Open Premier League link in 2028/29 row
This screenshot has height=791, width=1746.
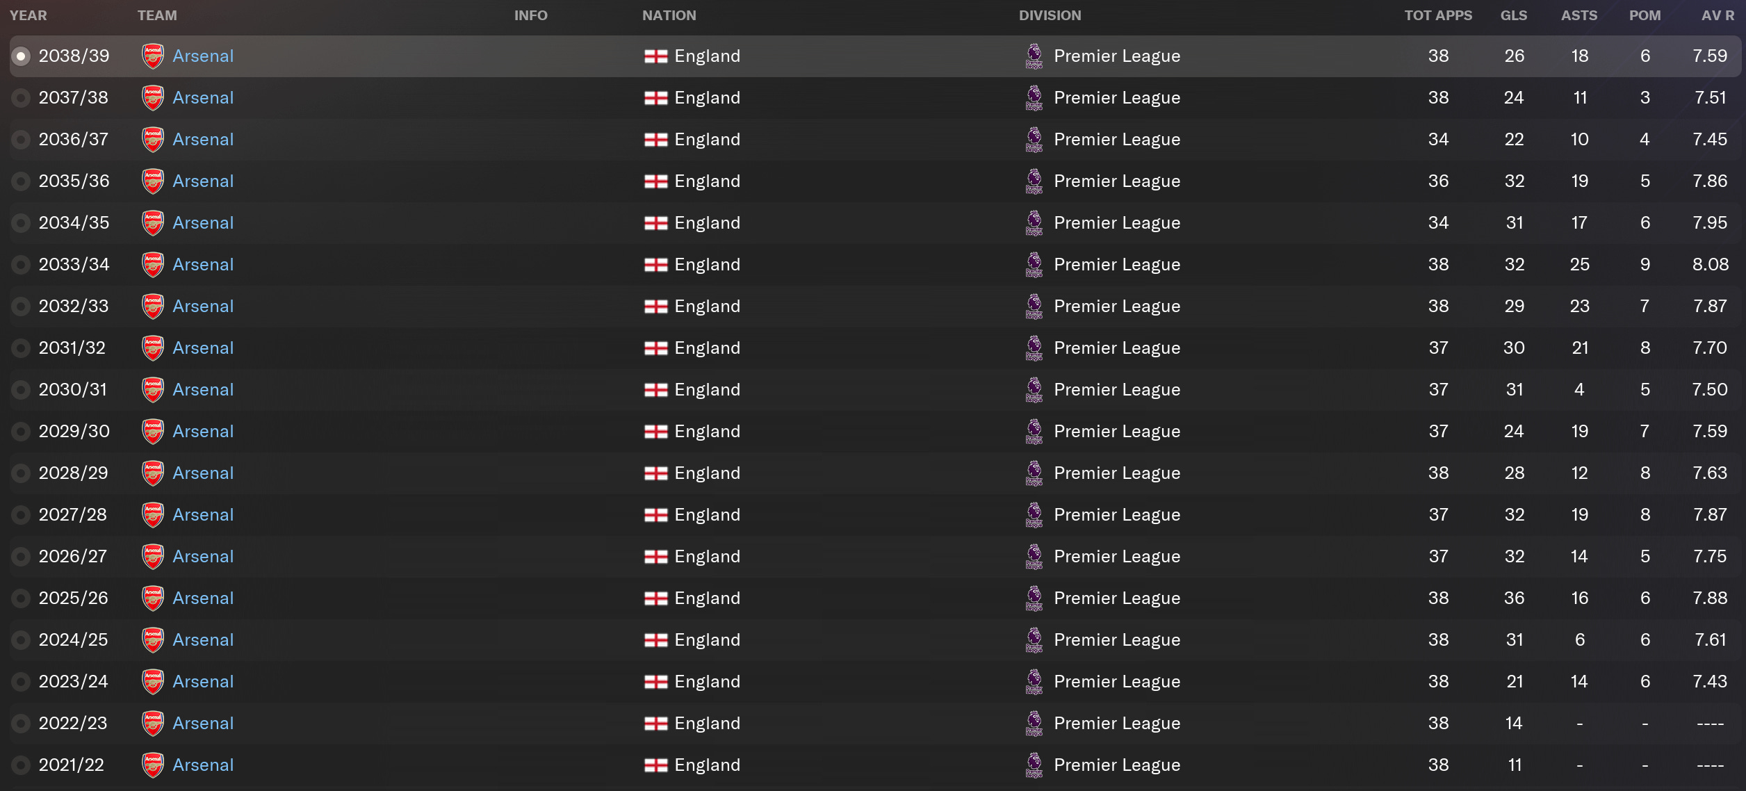[x=1116, y=473]
